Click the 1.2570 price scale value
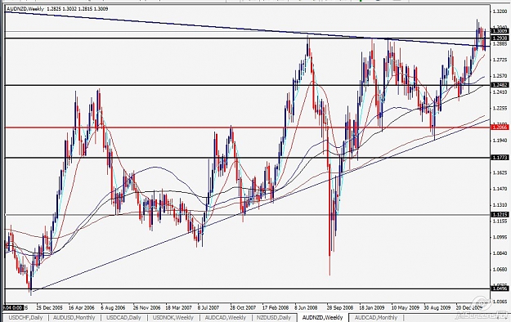 coord(500,76)
